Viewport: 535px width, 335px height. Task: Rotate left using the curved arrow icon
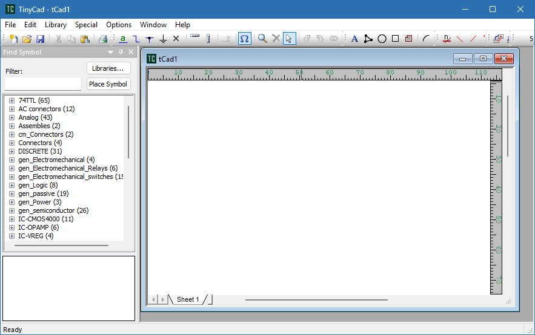click(307, 39)
